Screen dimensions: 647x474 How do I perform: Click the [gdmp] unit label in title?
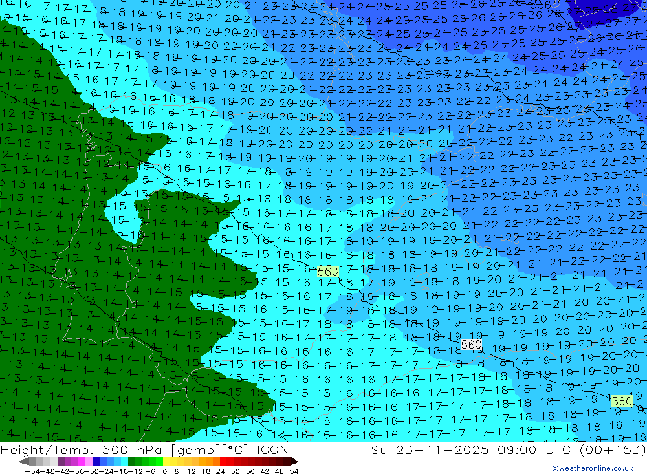click(x=196, y=449)
